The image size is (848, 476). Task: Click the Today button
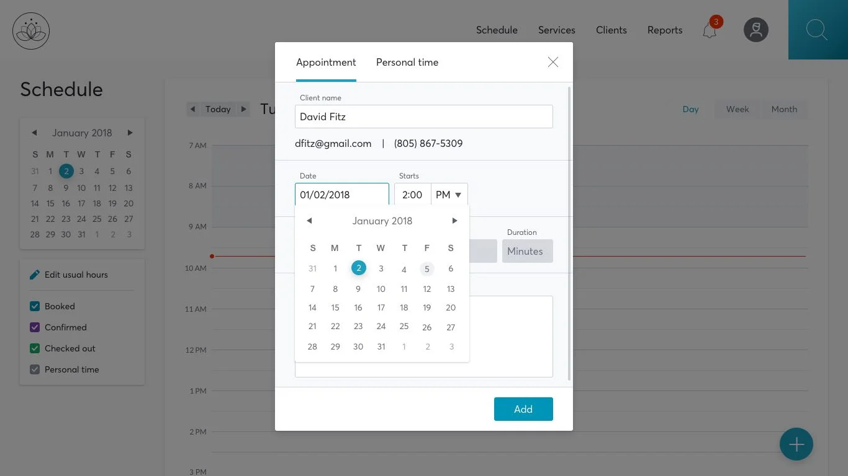218,109
